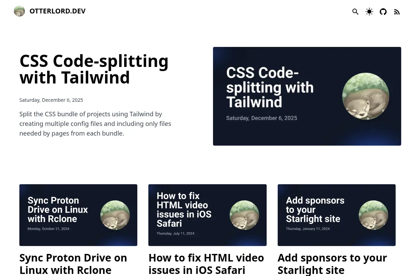
Task: Click Sync Proton Drive on Linux title
Action: click(73, 264)
